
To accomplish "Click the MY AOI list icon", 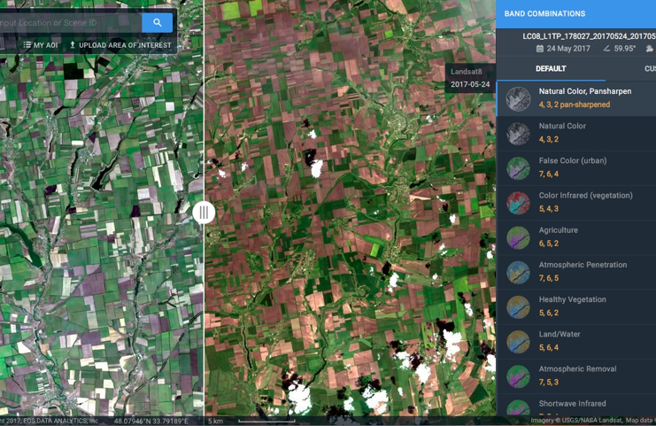I will [27, 45].
